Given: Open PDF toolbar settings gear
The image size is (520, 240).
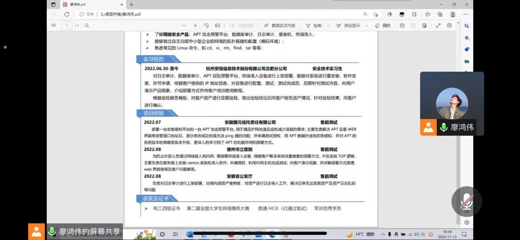Looking at the screenshot, I should tap(450, 25).
